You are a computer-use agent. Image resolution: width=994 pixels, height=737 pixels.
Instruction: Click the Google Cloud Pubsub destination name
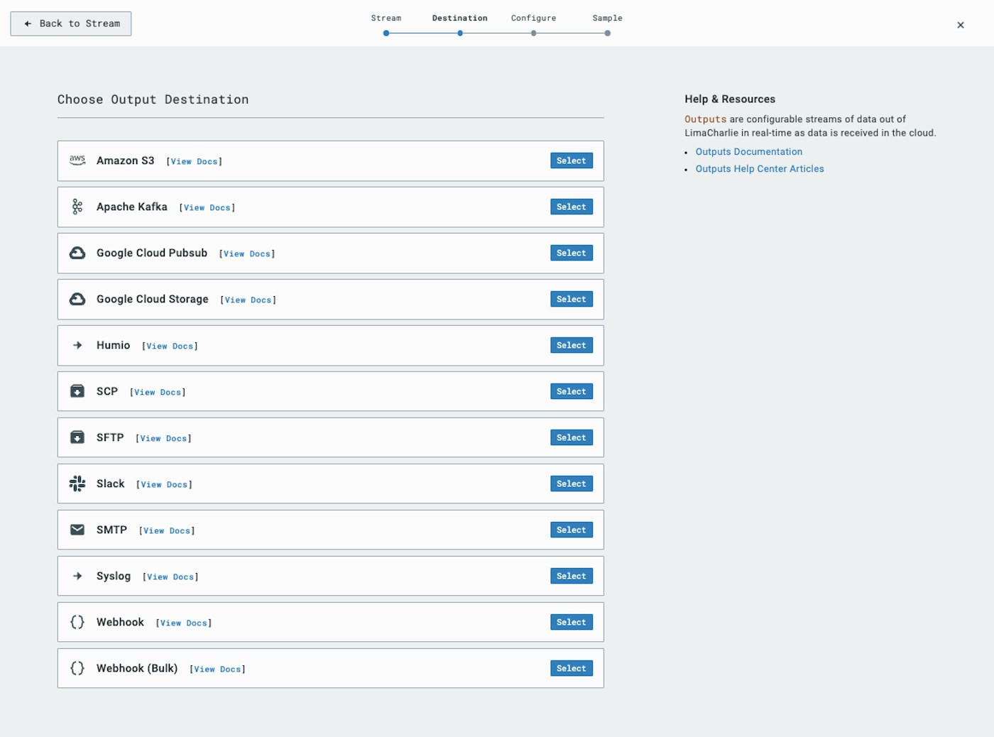tap(152, 253)
